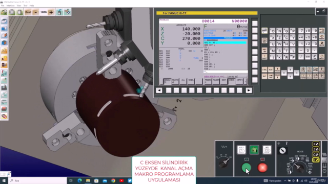
Task: Click the number 7 key
Action: pyautogui.click(x=301, y=31)
